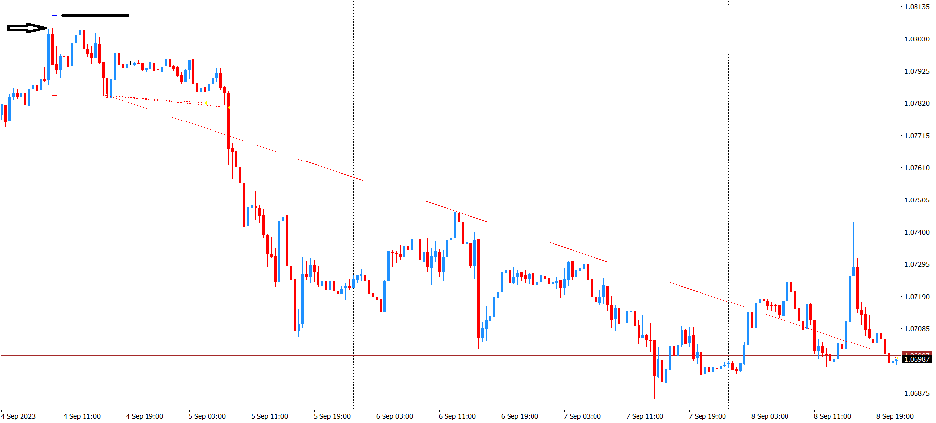The height and width of the screenshot is (423, 936).
Task: Click the 1.07295 price axis label
Action: coord(916,264)
